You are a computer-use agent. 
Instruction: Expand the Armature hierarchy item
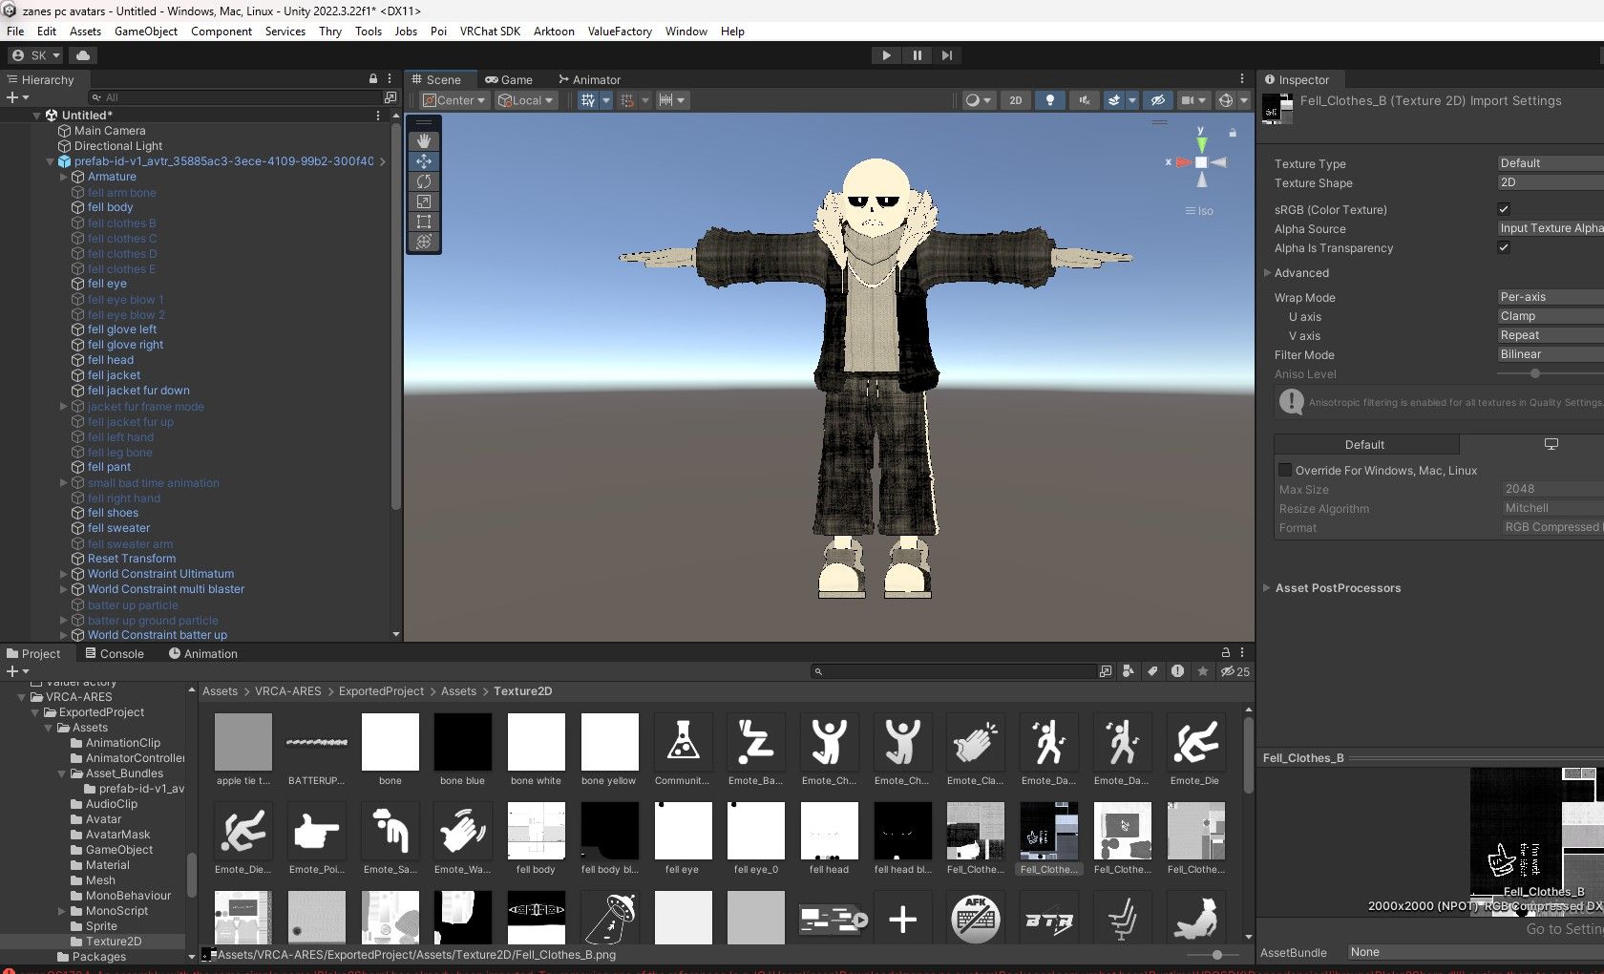[64, 177]
